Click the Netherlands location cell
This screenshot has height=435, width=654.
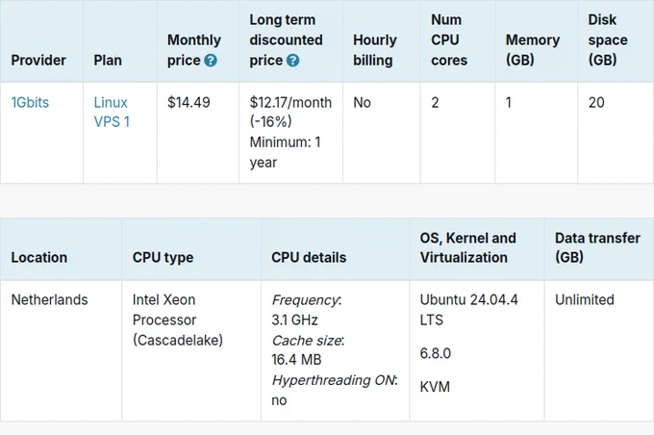(50, 299)
